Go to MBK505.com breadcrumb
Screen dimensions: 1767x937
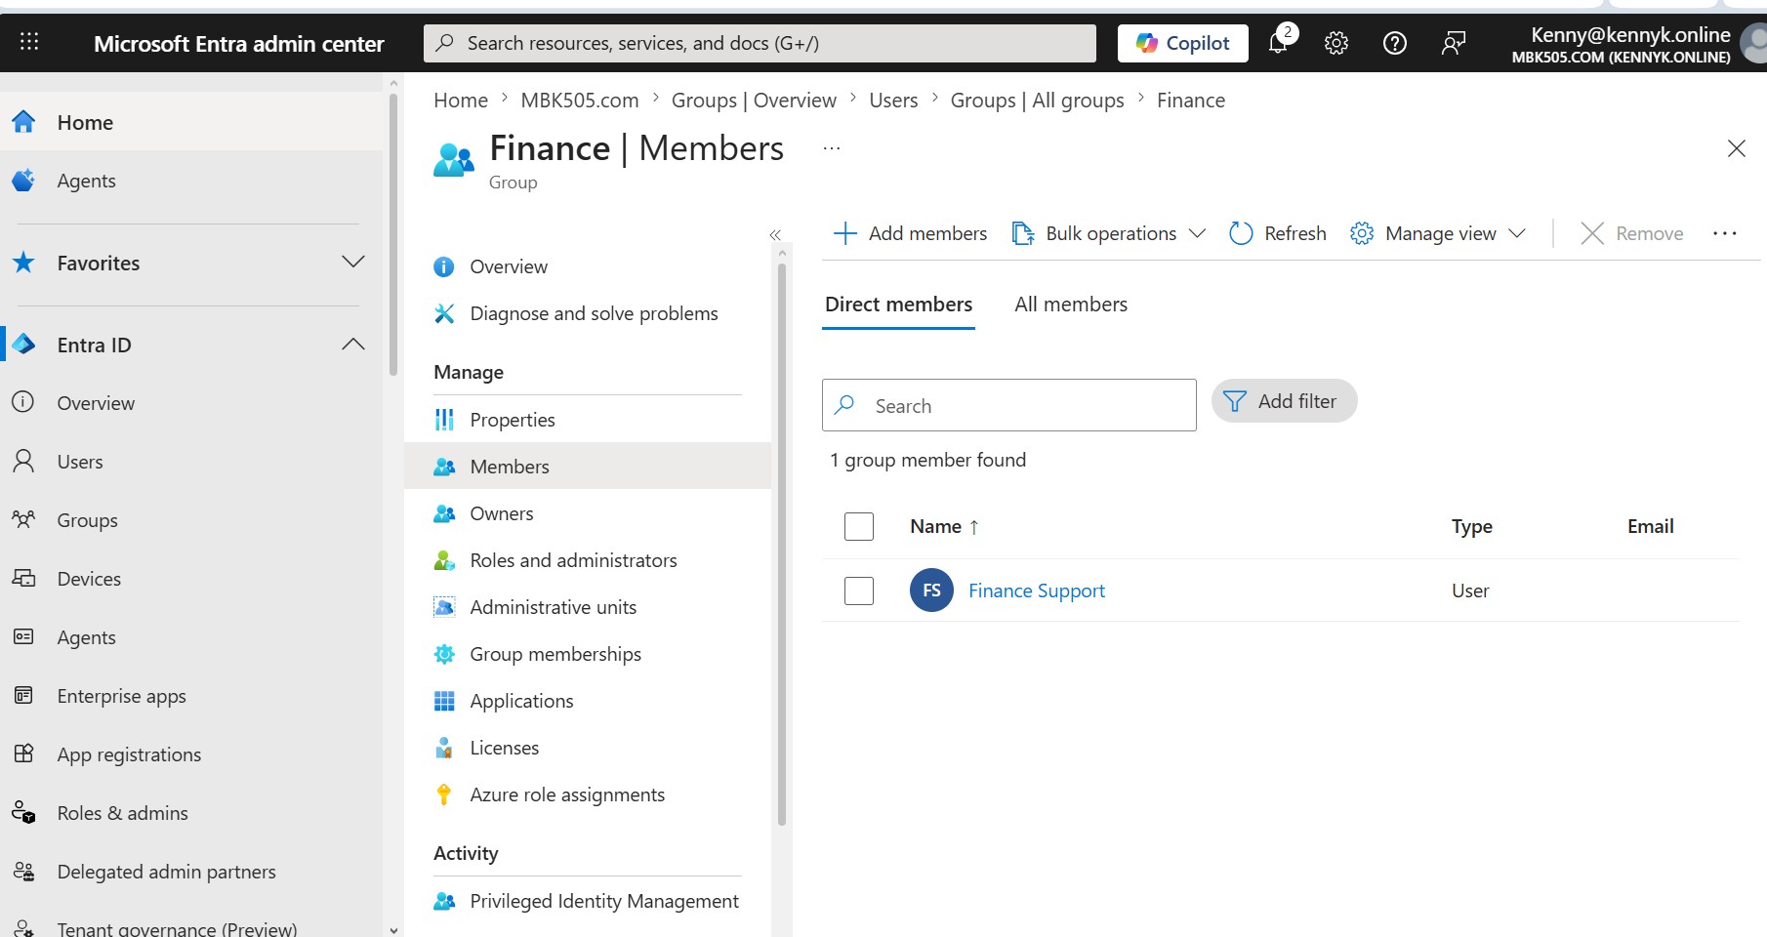coord(580,101)
